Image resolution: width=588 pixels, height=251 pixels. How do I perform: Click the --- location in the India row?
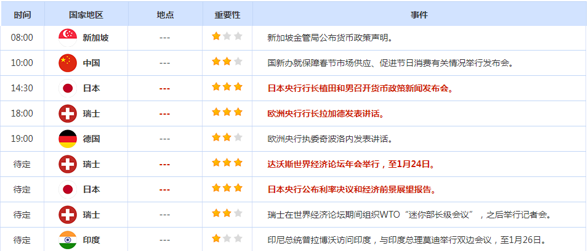(x=165, y=240)
